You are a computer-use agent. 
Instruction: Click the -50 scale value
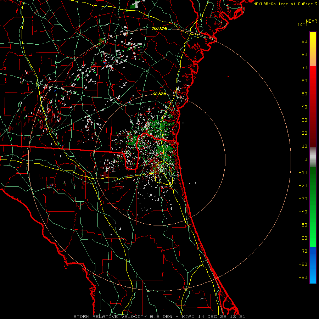(x=303, y=225)
